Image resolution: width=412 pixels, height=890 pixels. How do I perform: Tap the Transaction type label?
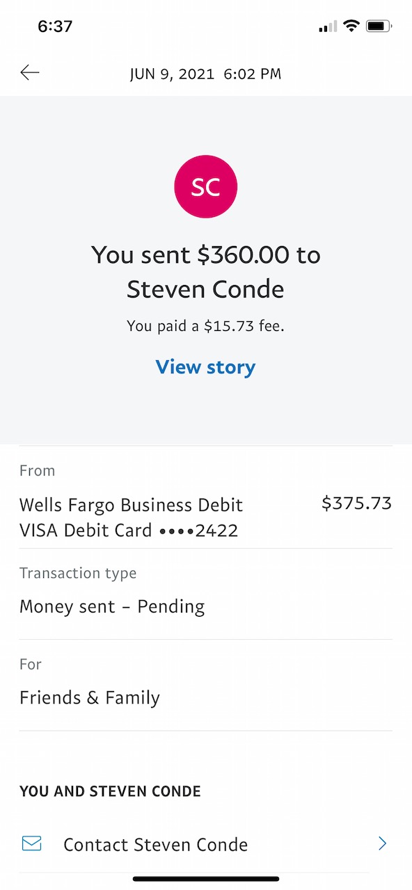point(78,574)
